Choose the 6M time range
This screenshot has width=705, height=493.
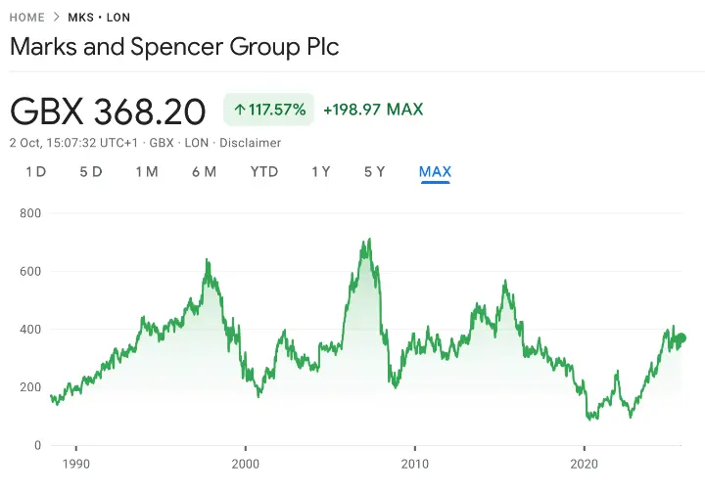pyautogui.click(x=204, y=172)
